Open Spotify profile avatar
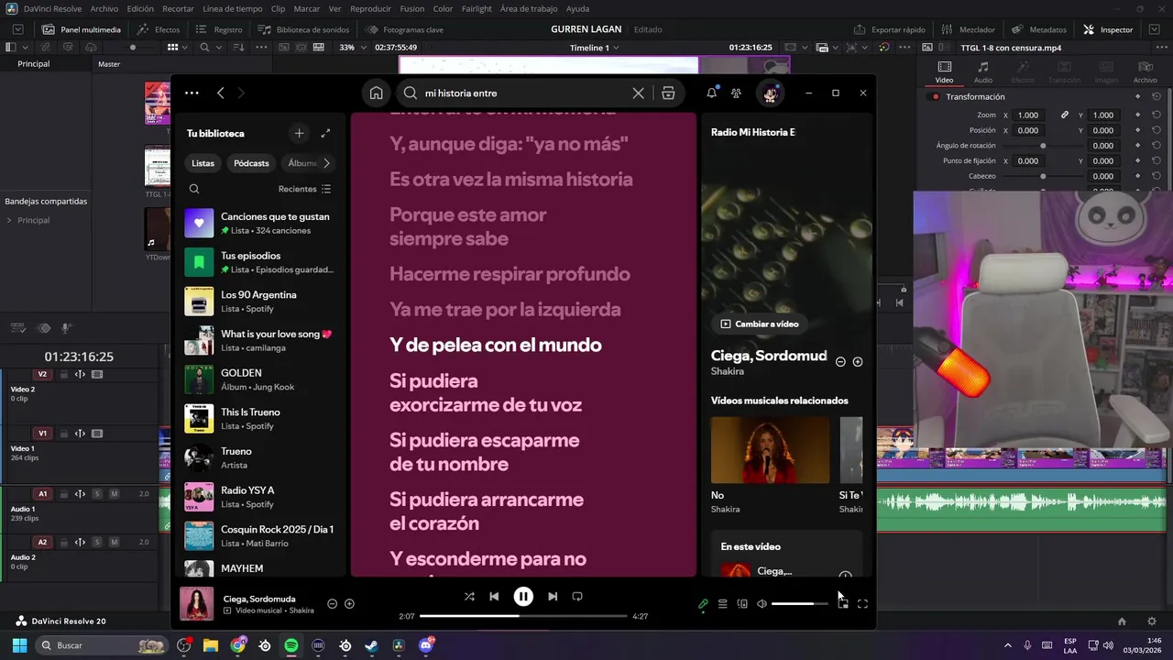 (770, 93)
